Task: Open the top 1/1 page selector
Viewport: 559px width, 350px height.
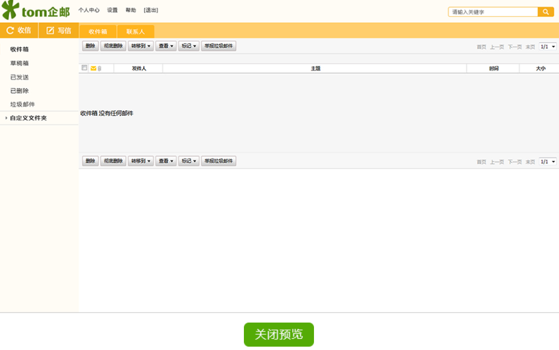Action: tap(548, 46)
